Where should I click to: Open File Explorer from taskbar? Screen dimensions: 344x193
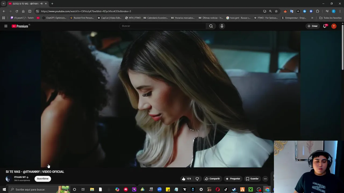(x=92, y=190)
